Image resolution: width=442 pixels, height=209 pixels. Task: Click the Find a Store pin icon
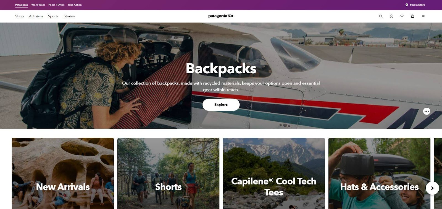click(x=407, y=5)
